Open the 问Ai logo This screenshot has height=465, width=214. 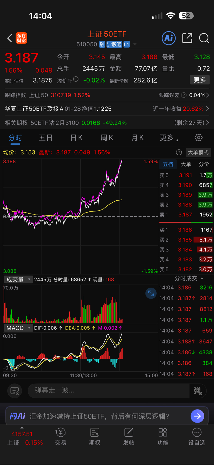pyautogui.click(x=18, y=416)
